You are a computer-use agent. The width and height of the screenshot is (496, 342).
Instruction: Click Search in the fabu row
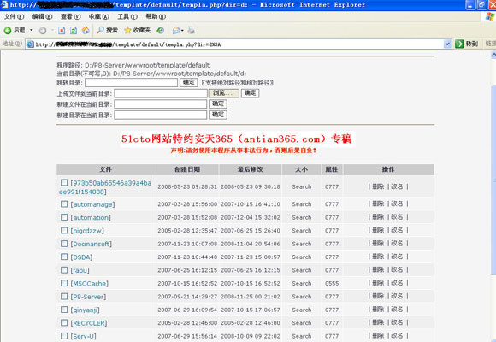pyautogui.click(x=302, y=270)
